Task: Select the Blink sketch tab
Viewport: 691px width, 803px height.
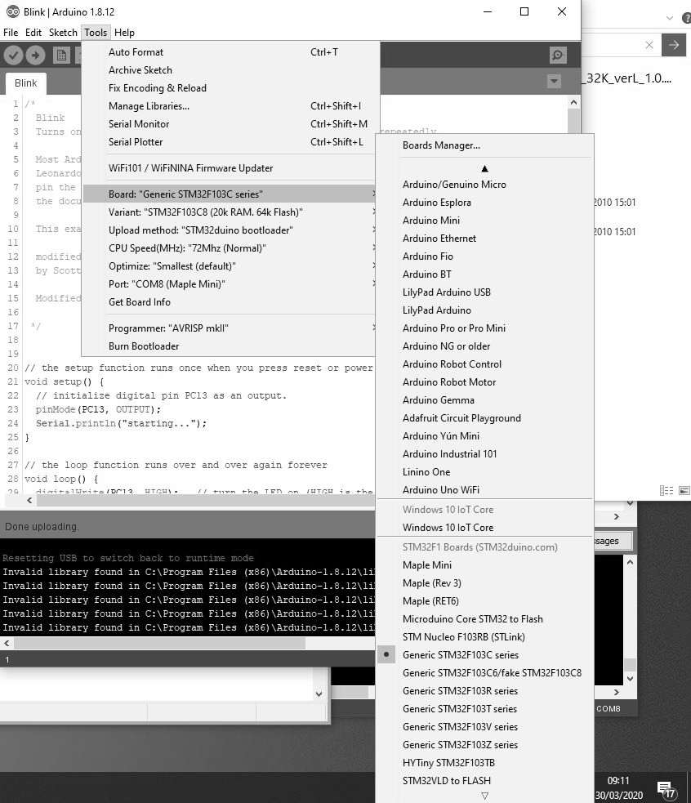Action: pyautogui.click(x=25, y=83)
